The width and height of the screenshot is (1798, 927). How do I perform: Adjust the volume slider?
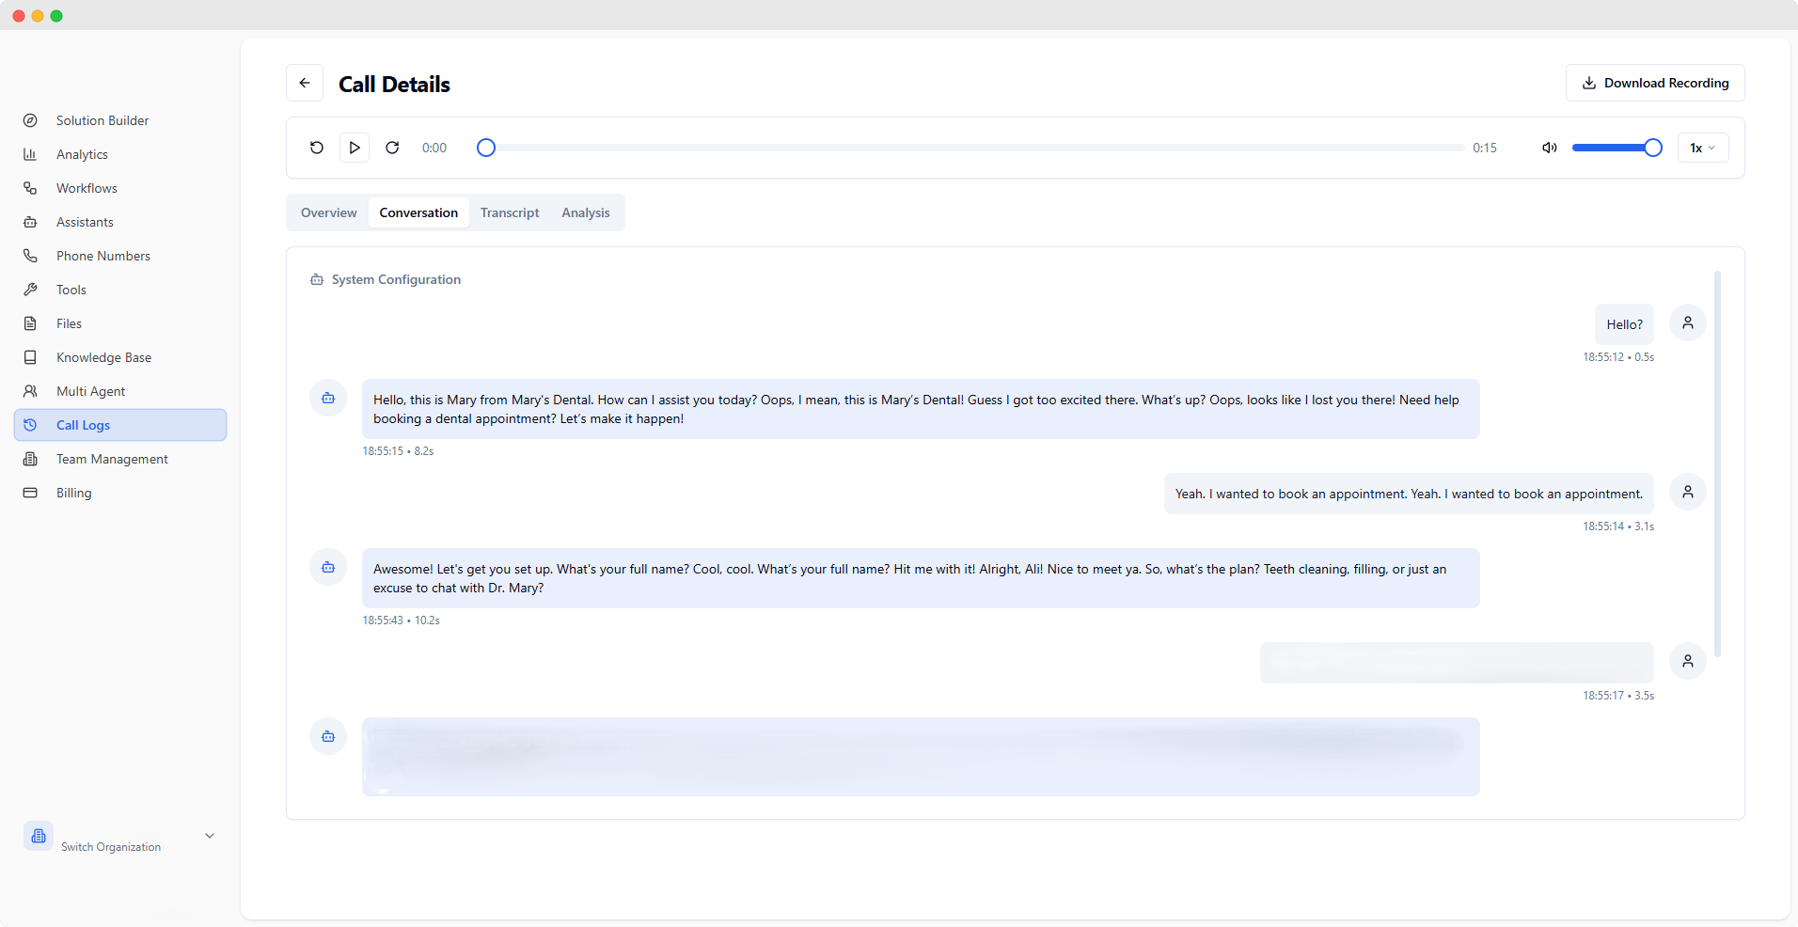pyautogui.click(x=1617, y=148)
